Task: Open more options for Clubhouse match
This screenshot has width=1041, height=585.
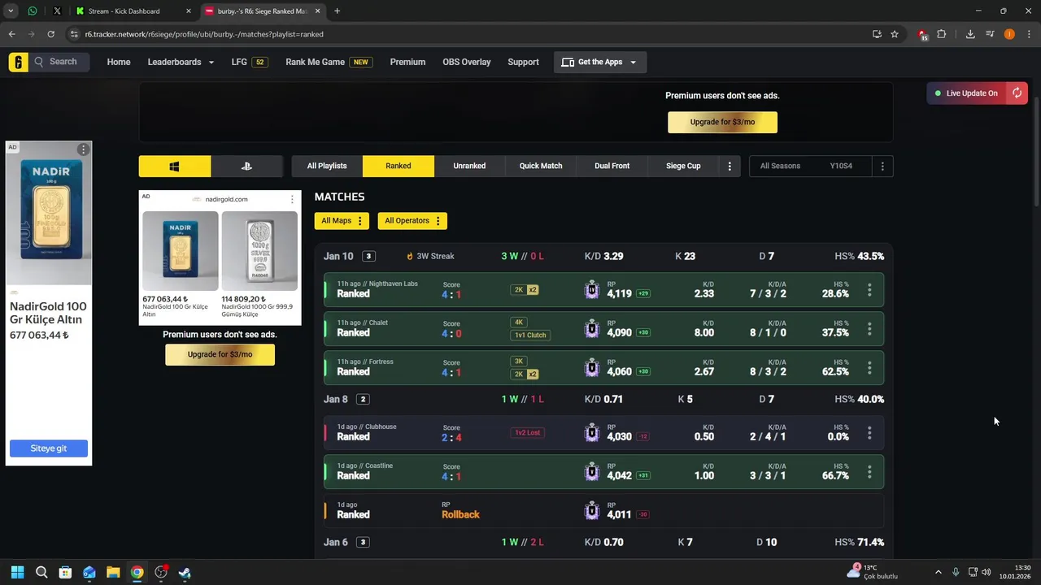Action: pos(869,433)
